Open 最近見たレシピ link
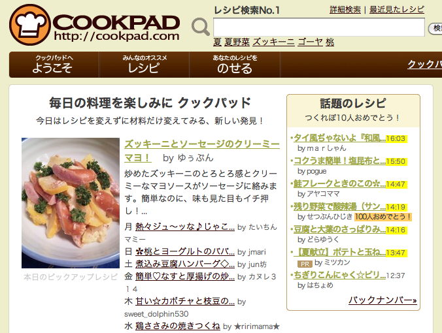This screenshot has width=442, height=333. tap(396, 10)
